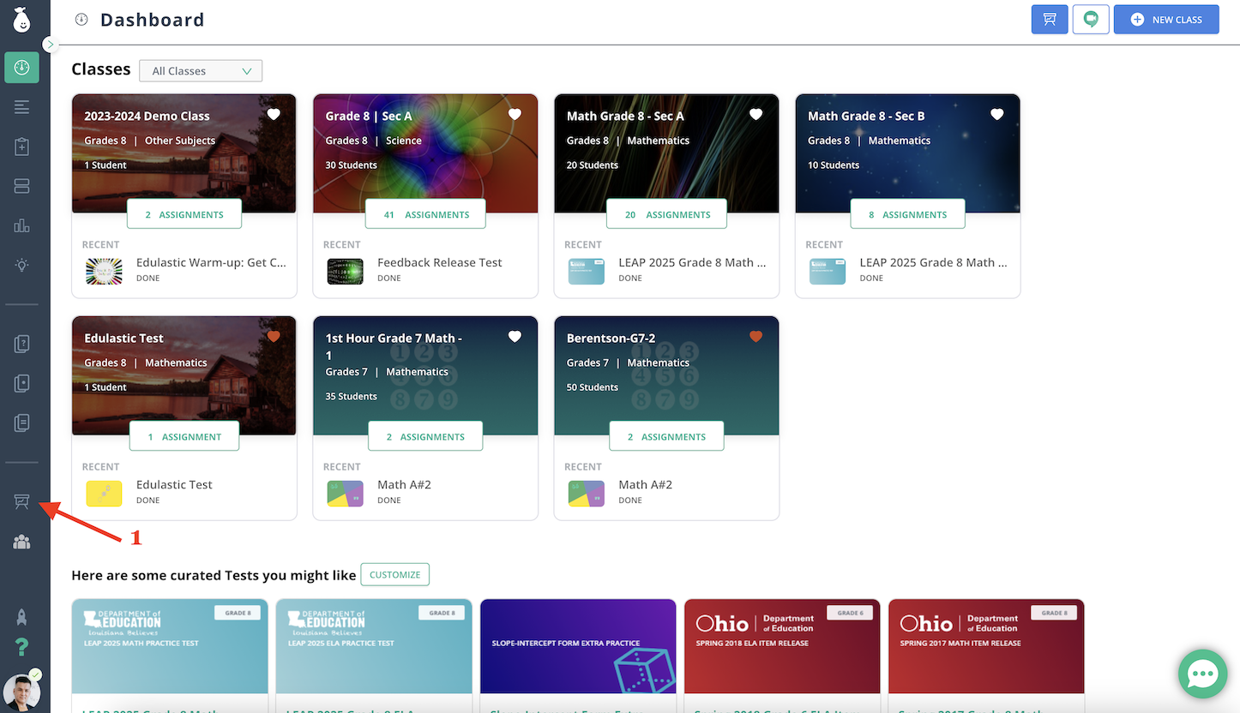
Task: Open the user profile avatar menu
Action: point(21,691)
